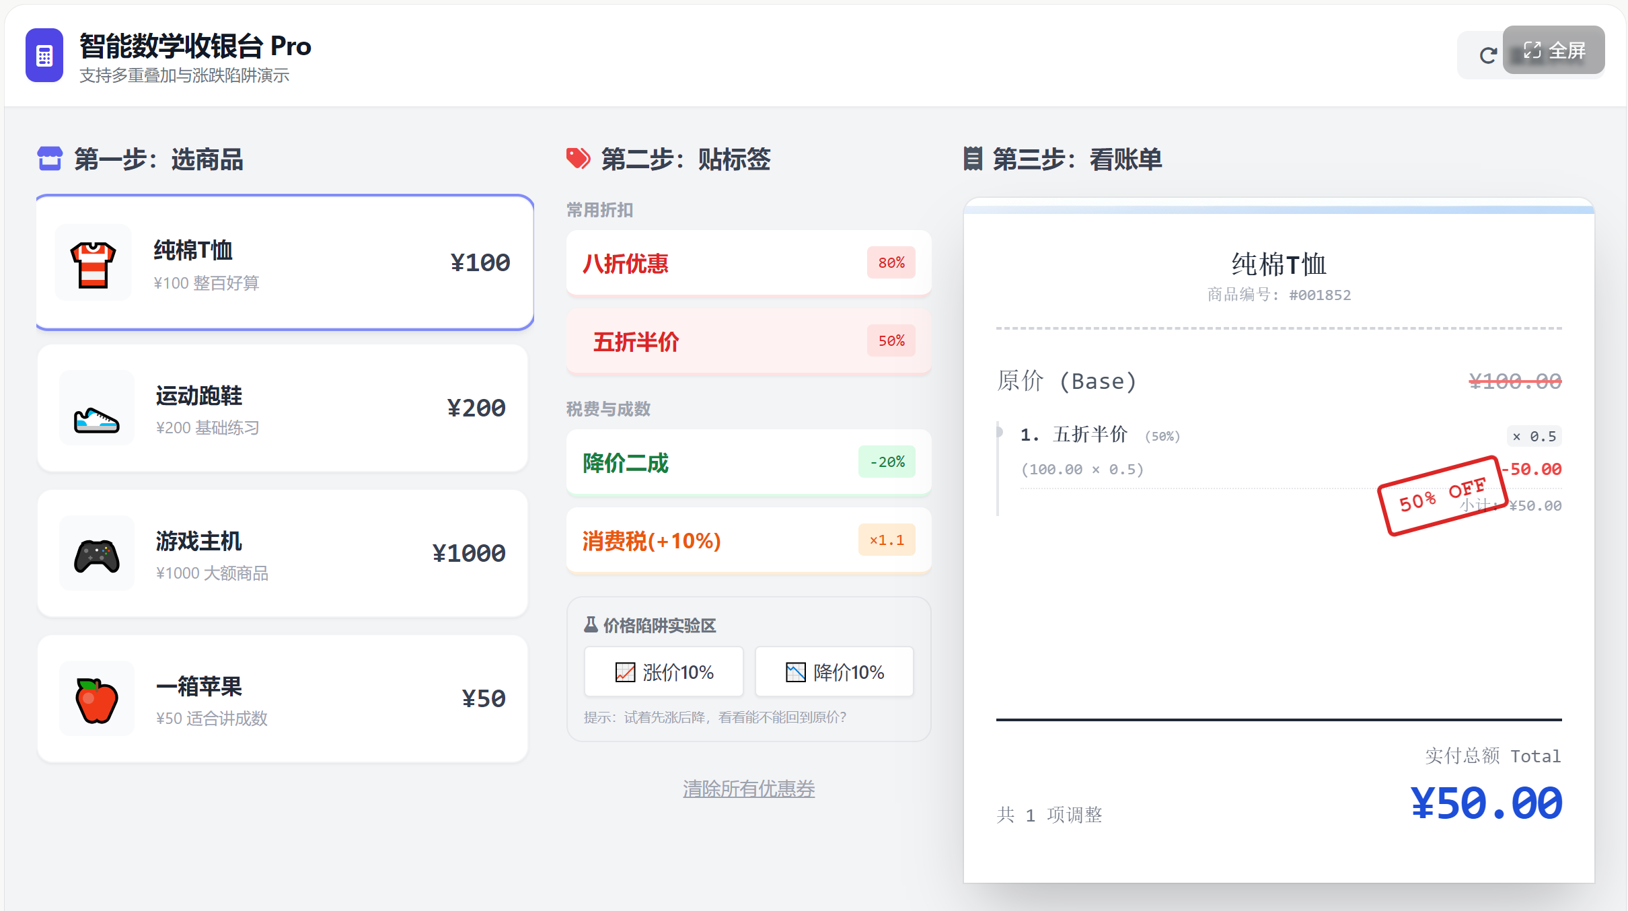Select the 运动跑鞋 product card
Viewport: 1628px width, 911px height.
pyautogui.click(x=283, y=408)
